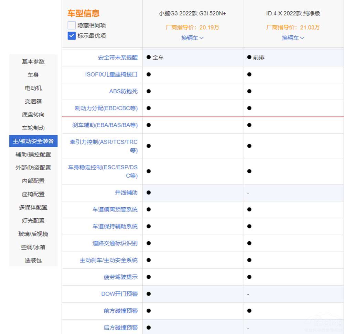Screen dimensions: 344x334
Task: Click 小鹏G3 2022款 G3i 520N+ model title
Action: [x=192, y=14]
